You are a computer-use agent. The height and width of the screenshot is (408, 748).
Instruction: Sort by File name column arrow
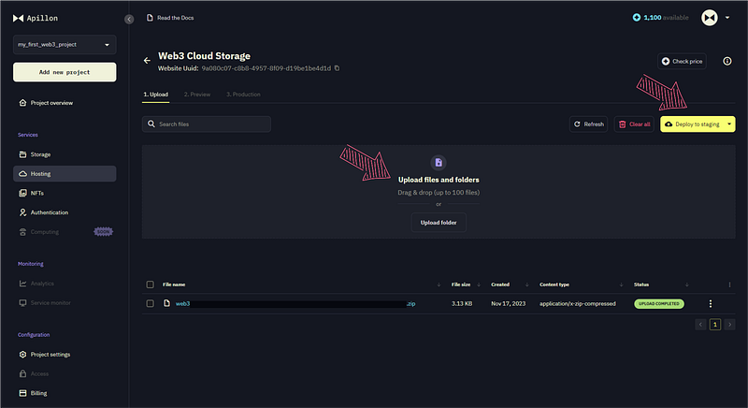click(439, 284)
